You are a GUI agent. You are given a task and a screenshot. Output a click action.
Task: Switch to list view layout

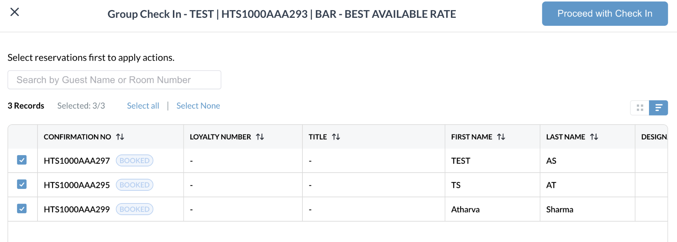tap(658, 108)
